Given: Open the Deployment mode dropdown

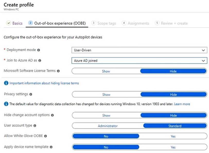Looking at the screenshot, I should pos(139,50).
